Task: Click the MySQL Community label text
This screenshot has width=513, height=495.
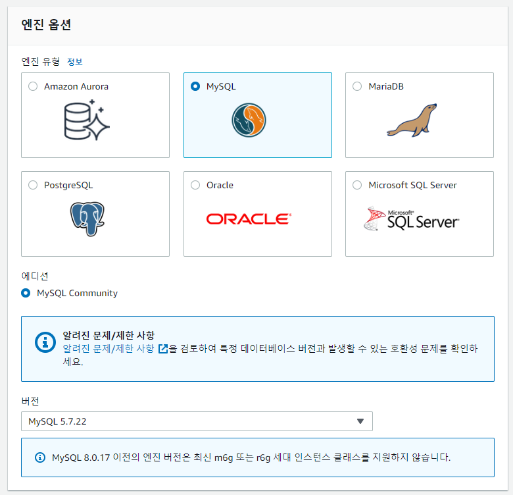Action: pos(77,293)
